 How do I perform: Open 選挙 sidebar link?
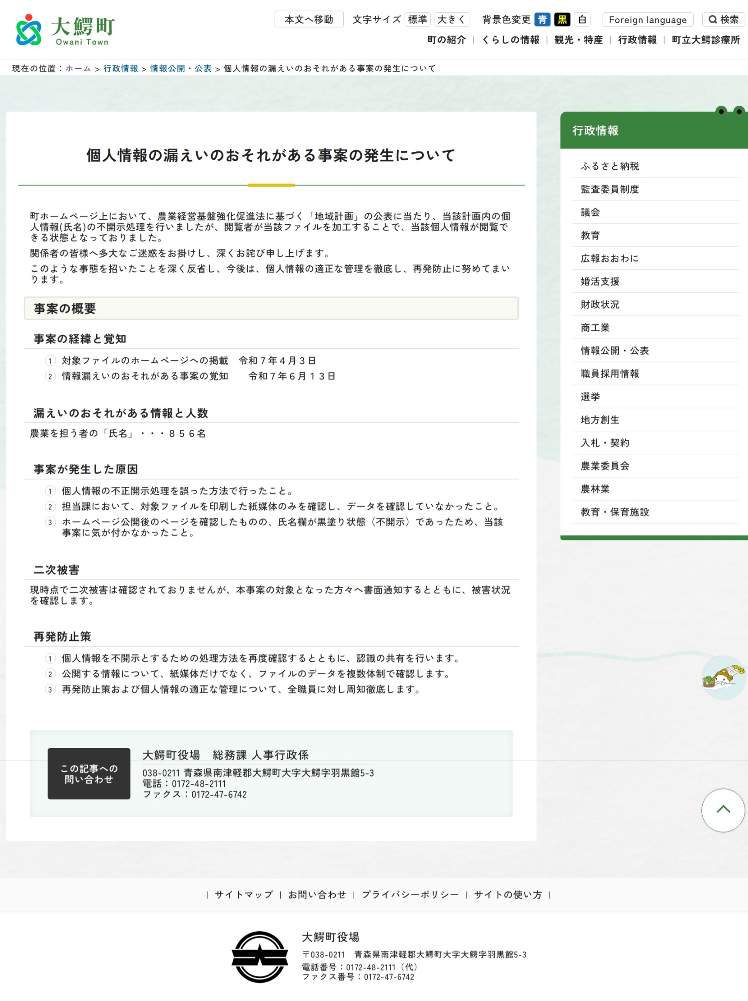point(655,397)
